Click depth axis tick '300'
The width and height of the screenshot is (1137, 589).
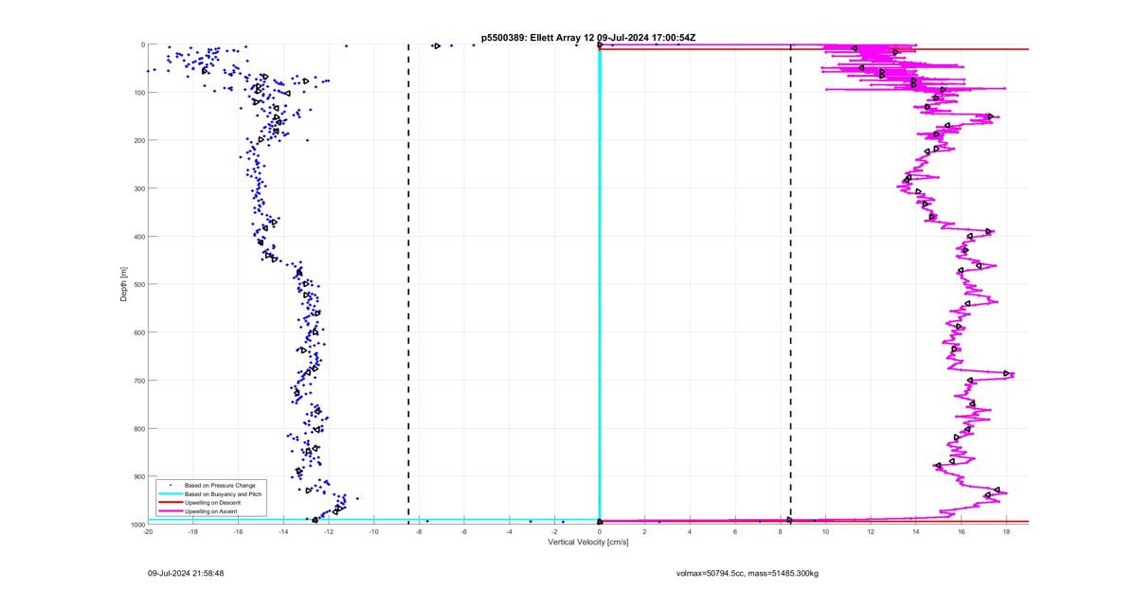pos(138,188)
